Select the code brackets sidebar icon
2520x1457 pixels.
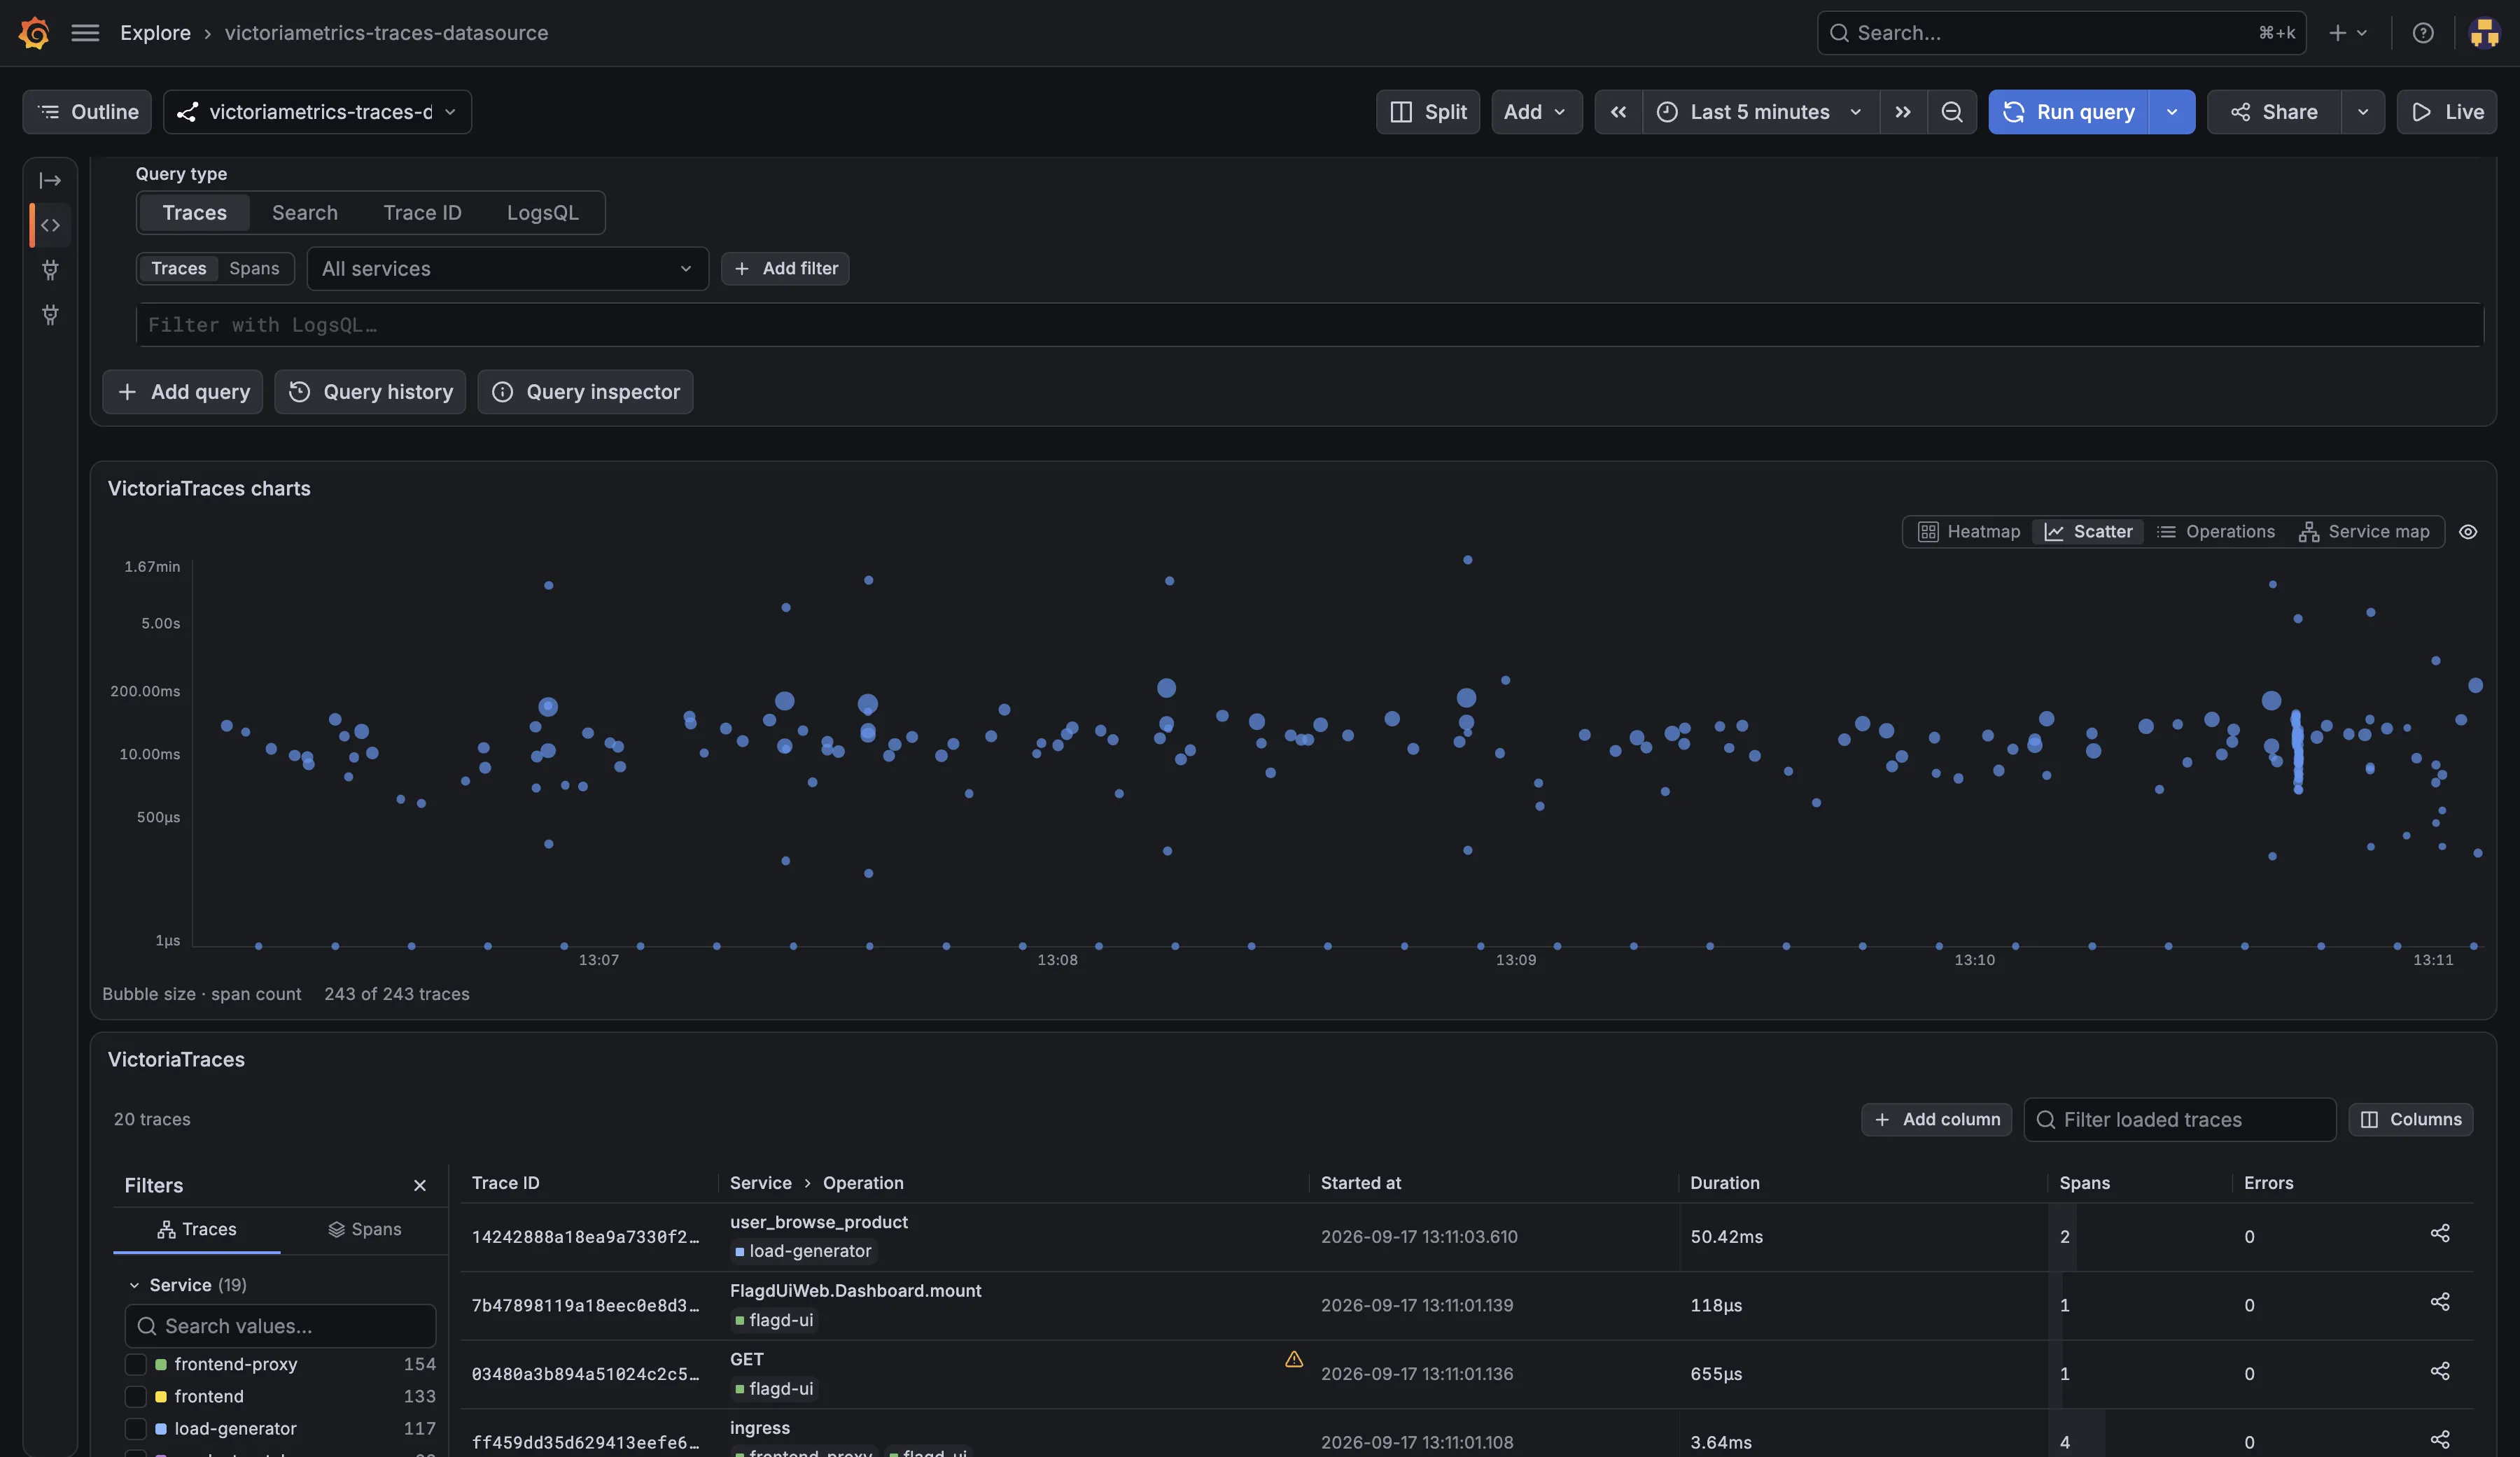coord(50,225)
